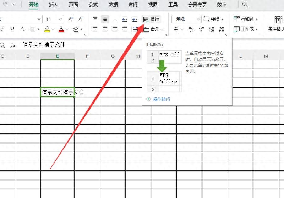Open the quick access toolbar chevron
The image size is (284, 198).
click(x=14, y=4)
